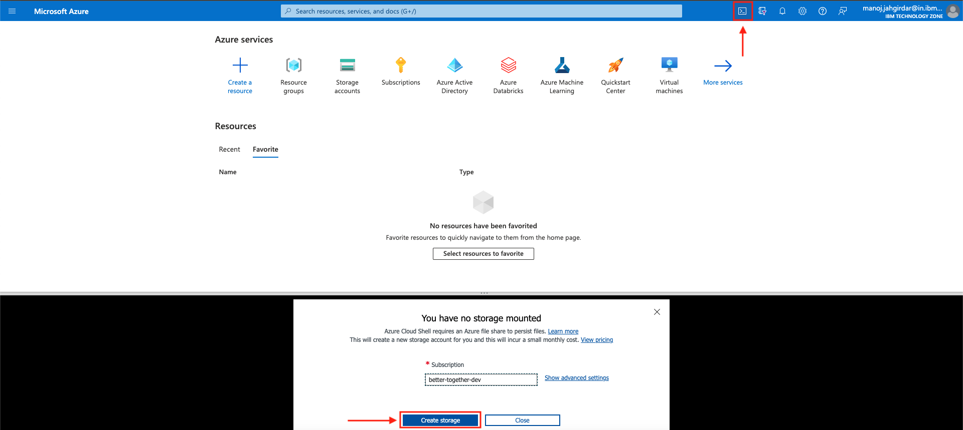Viewport: 963px width, 430px height.
Task: Switch to the Recent tab
Action: click(230, 149)
